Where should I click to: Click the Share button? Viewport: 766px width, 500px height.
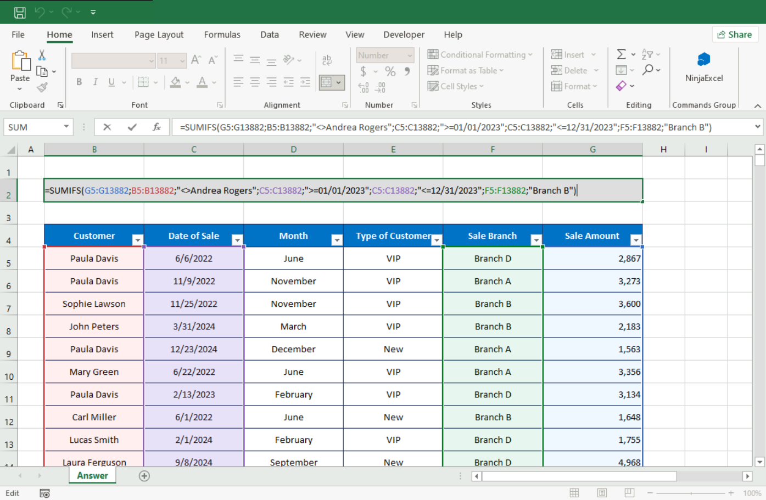735,35
